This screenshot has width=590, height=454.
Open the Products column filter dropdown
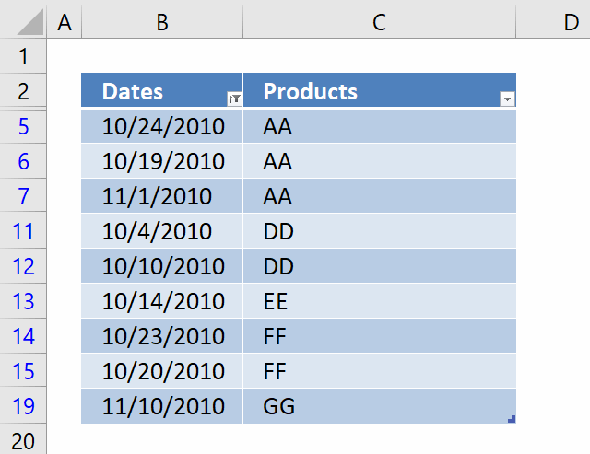pos(507,99)
